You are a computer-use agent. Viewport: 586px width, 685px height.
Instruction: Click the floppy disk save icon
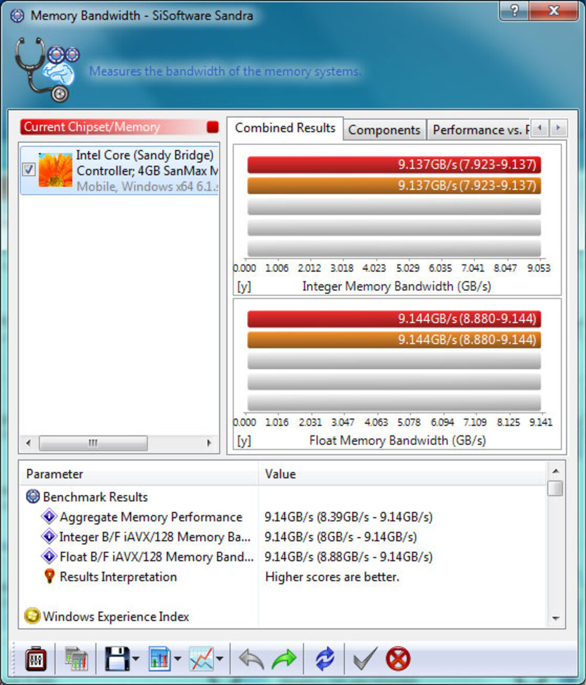117,659
